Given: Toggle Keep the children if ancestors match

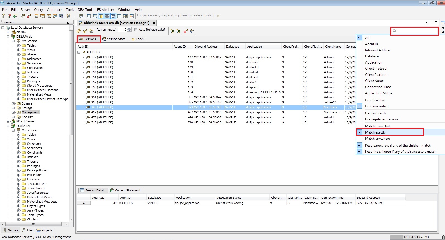Looking at the screenshot, I should click(400, 152).
